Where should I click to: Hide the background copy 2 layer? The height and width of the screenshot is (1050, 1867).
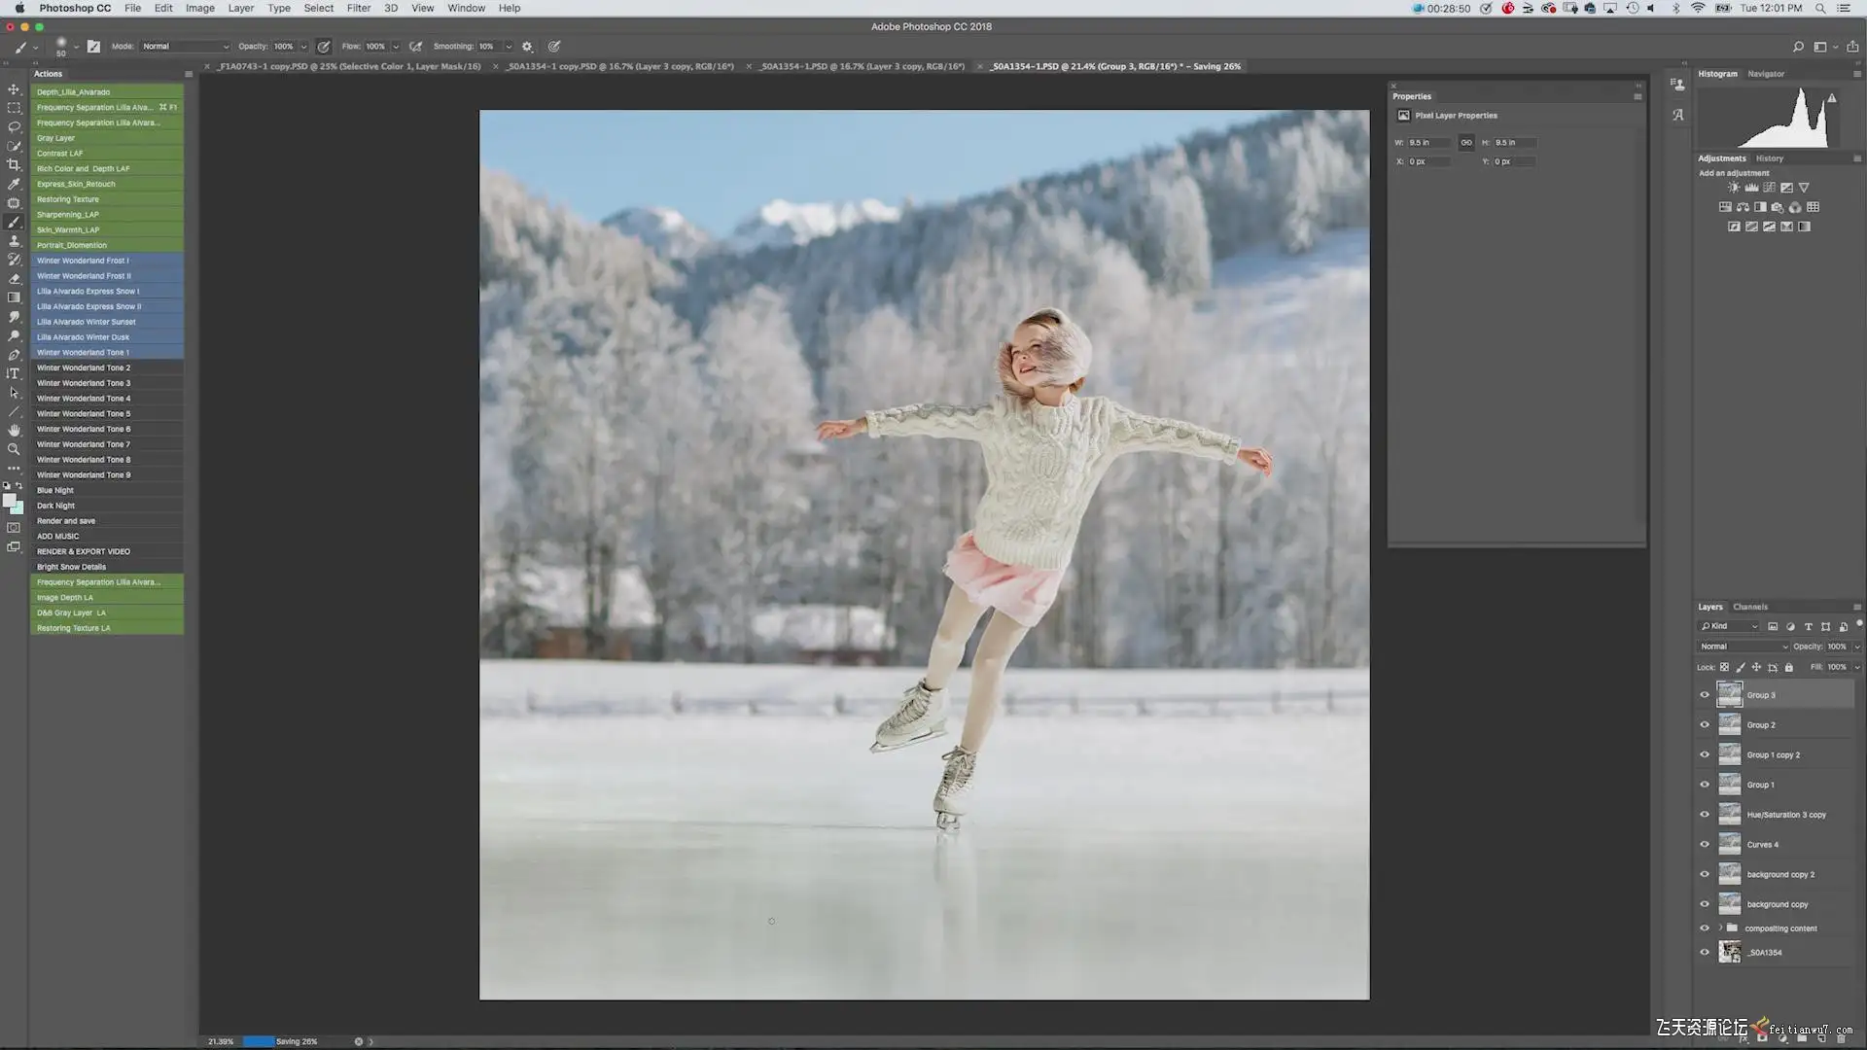coord(1704,874)
